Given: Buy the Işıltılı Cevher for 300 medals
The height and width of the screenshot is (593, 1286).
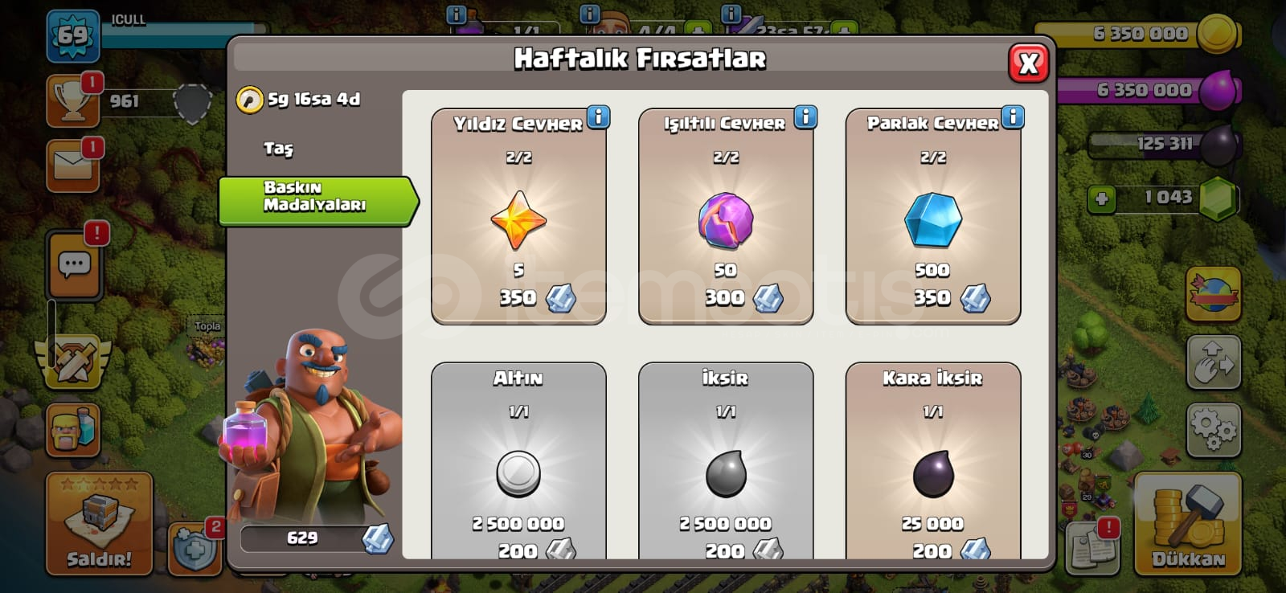Looking at the screenshot, I should coord(726,217).
